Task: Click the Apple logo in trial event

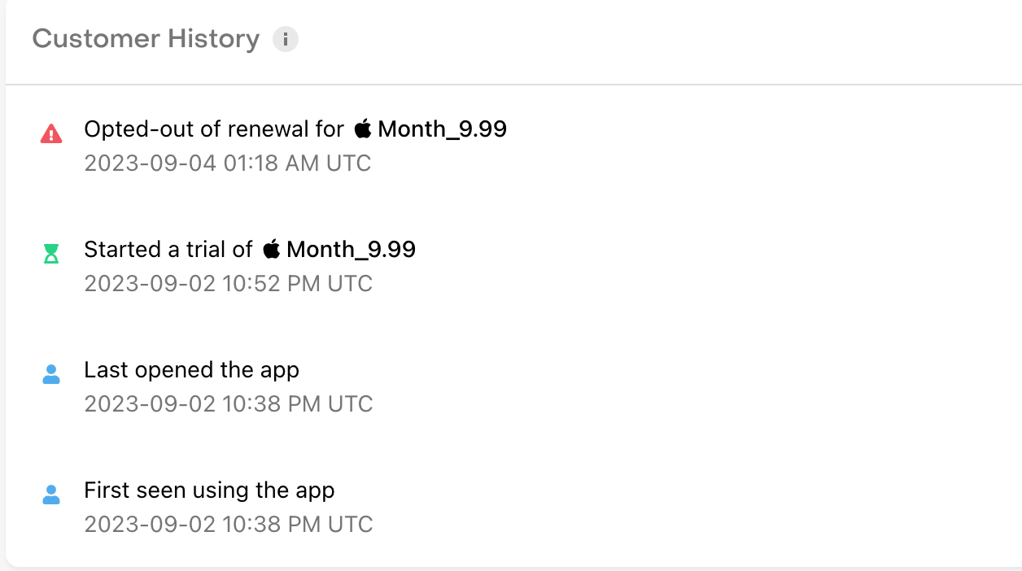Action: click(x=271, y=249)
